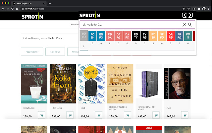Click the Sprotin extension icon in Chrome toolbar
The width and height of the screenshot is (212, 133).
tap(194, 9)
